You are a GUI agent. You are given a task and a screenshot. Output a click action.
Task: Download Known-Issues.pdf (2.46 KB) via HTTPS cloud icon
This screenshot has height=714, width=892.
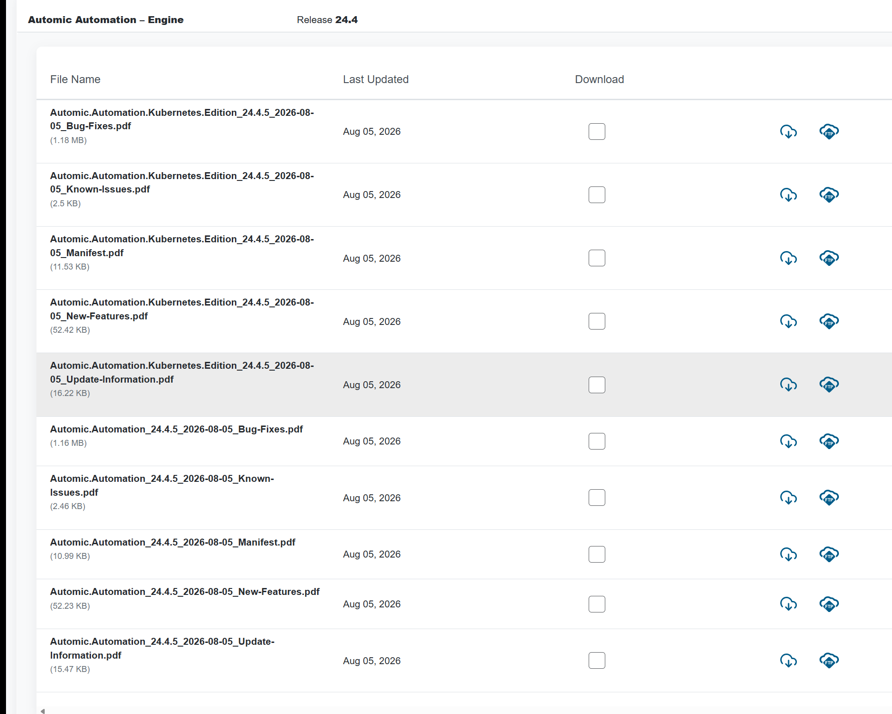[x=789, y=498]
